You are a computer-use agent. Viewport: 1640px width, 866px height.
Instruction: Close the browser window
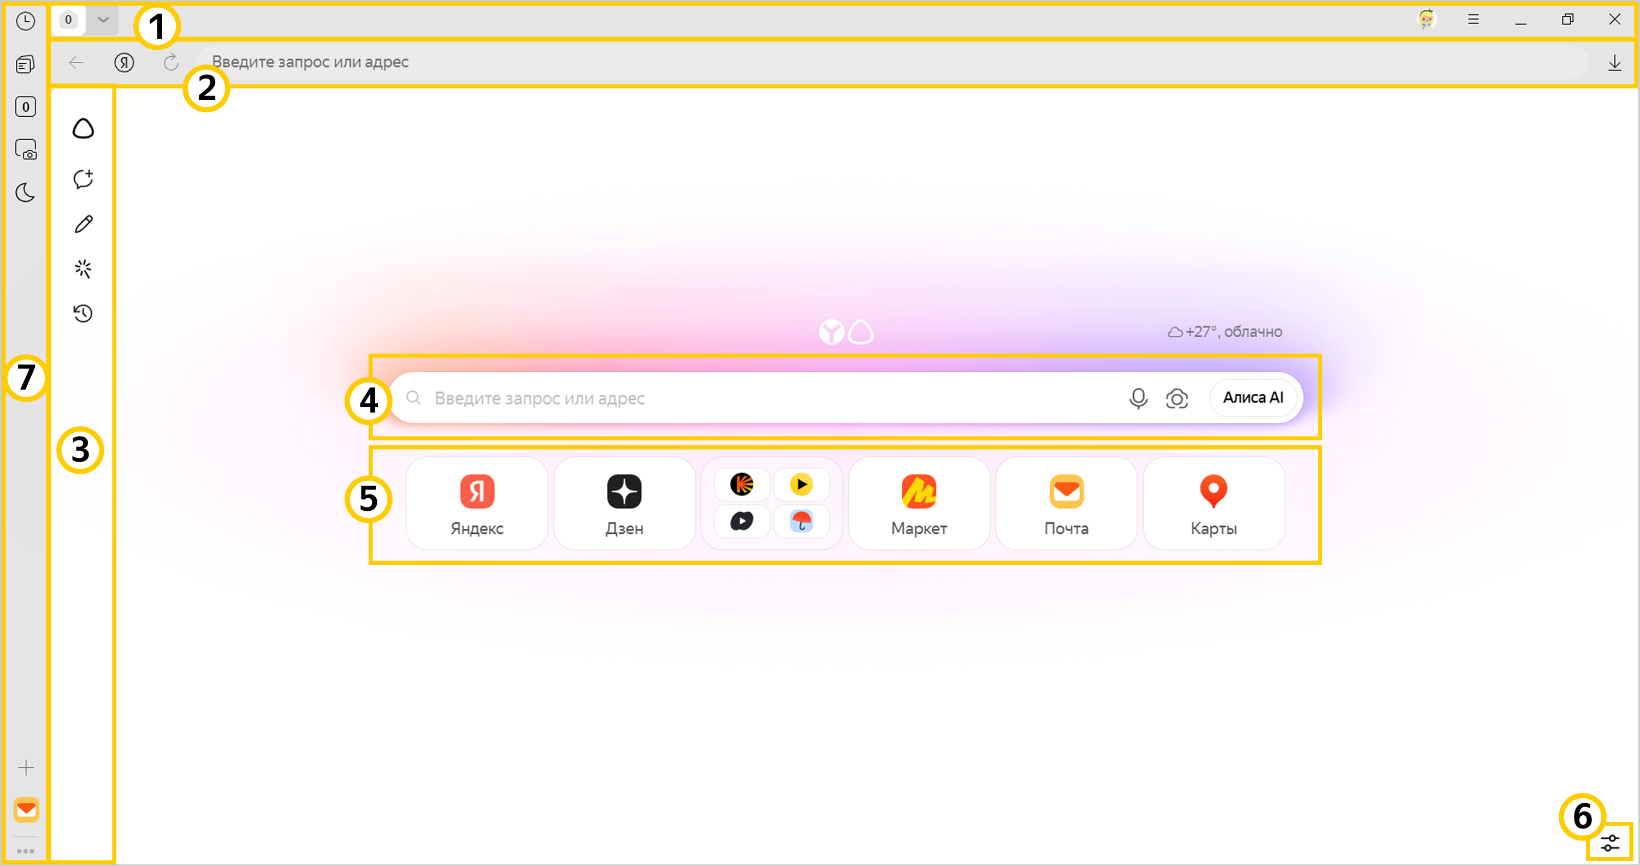tap(1614, 20)
